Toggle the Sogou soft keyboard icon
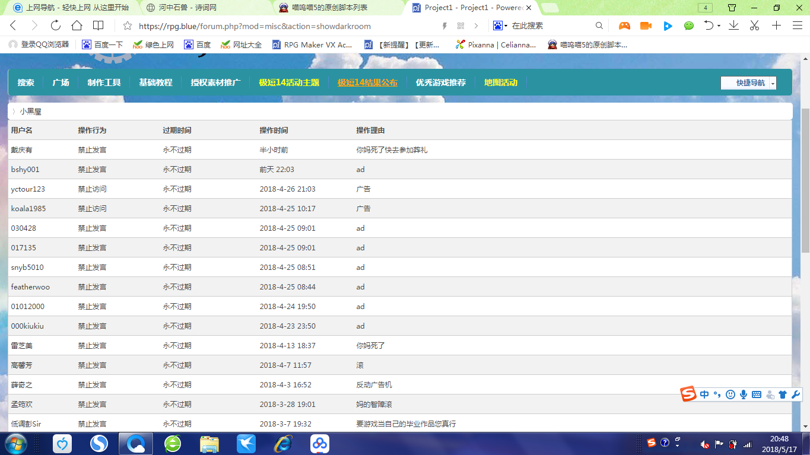Image resolution: width=810 pixels, height=455 pixels. click(x=757, y=394)
